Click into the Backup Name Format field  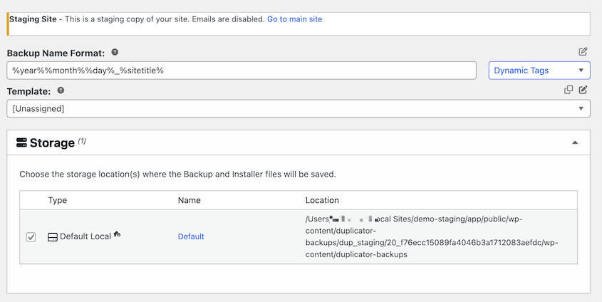pyautogui.click(x=242, y=71)
